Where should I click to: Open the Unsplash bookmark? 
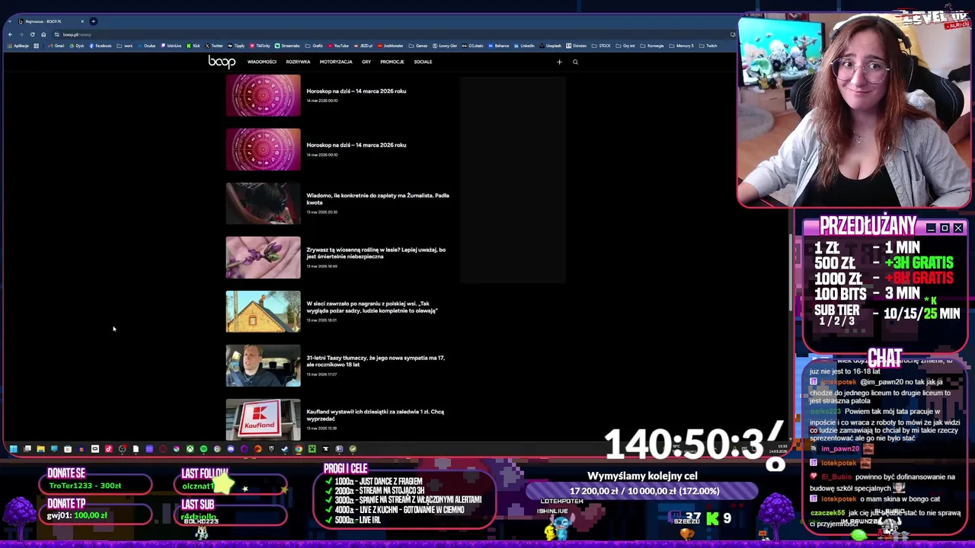point(550,46)
